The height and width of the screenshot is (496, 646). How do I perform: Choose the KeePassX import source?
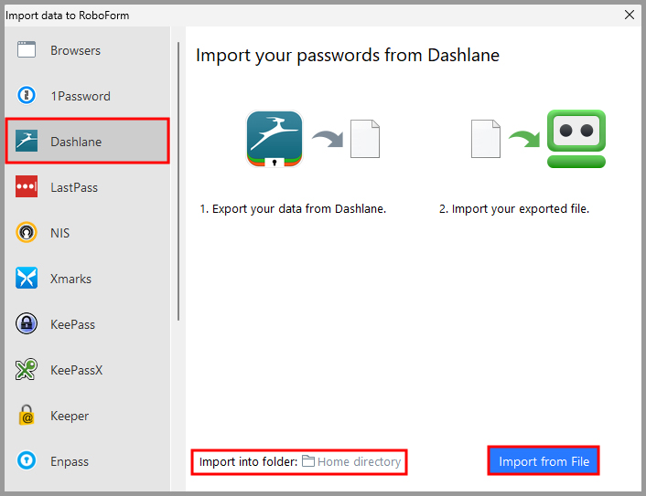77,370
